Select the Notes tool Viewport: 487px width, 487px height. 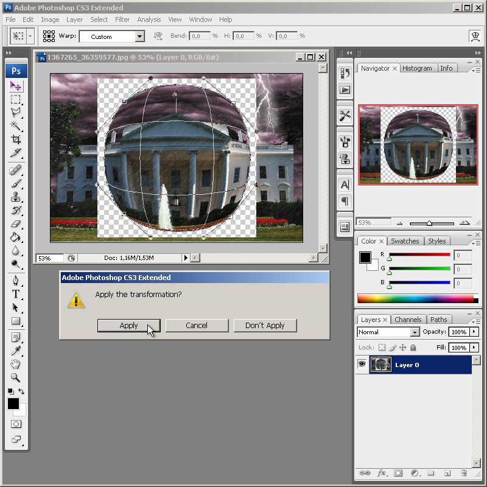16,337
